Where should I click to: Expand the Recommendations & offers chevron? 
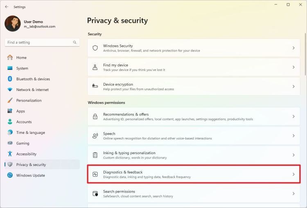(293, 117)
